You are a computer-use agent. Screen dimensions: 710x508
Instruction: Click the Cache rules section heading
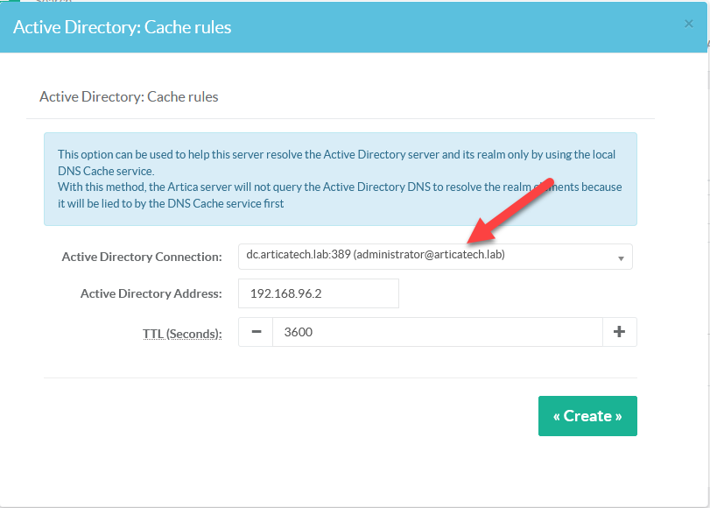(x=129, y=96)
